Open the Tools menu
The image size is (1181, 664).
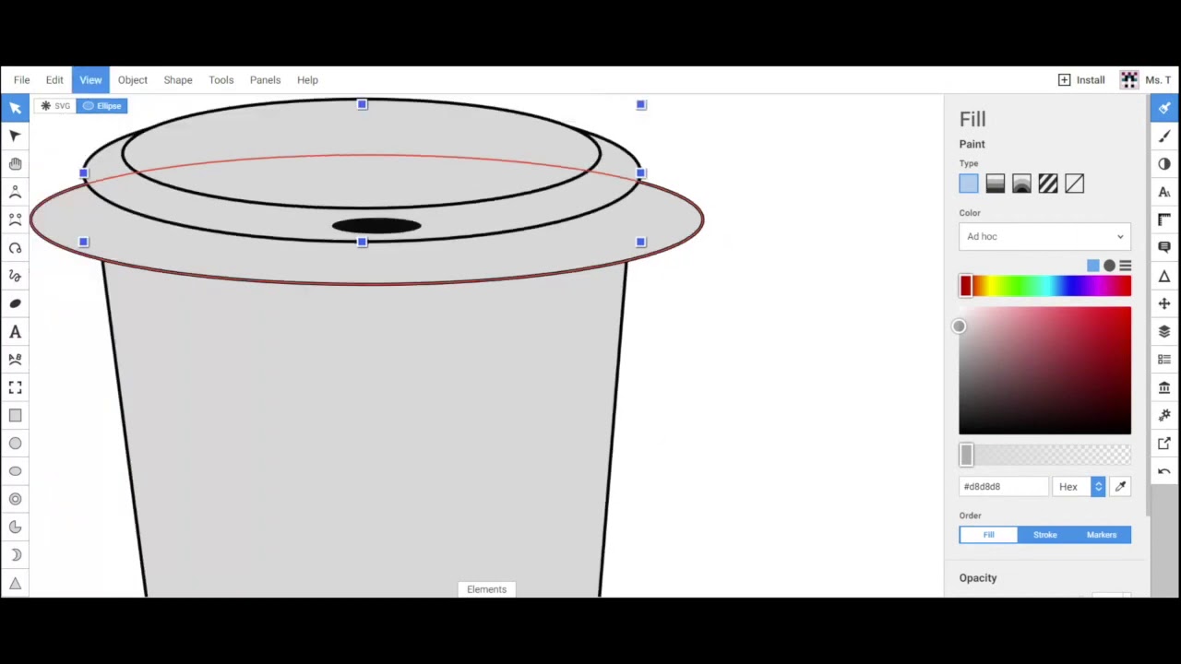[x=221, y=80]
